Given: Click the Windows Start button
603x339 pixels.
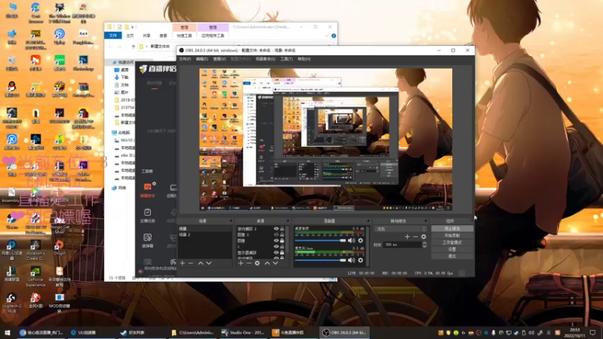Looking at the screenshot, I should (x=8, y=332).
